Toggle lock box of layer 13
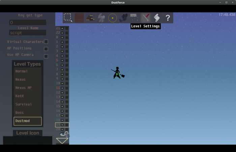This screenshot has height=152, width=236. coord(67,97)
